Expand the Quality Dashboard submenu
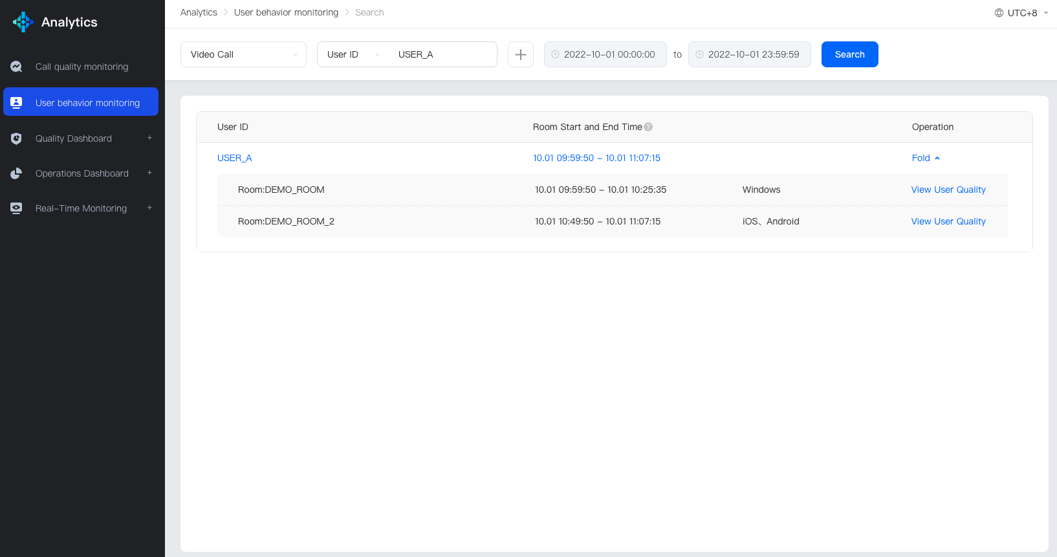 click(149, 138)
